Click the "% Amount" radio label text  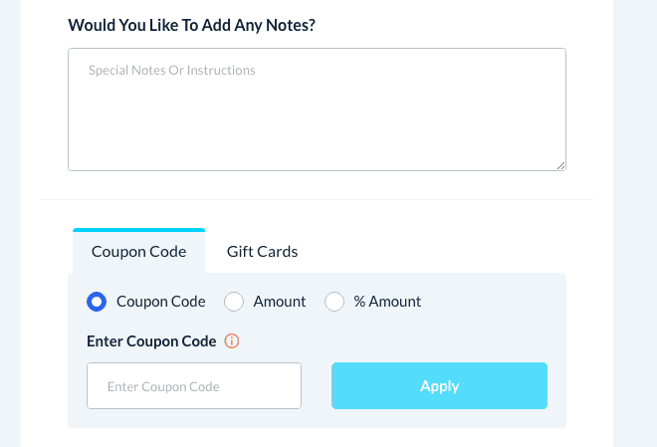387,302
